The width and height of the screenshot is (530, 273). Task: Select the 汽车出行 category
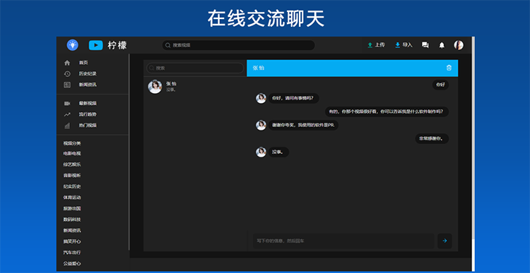tap(72, 253)
